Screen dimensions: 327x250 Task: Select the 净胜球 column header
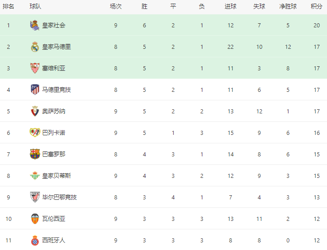[x=288, y=6]
